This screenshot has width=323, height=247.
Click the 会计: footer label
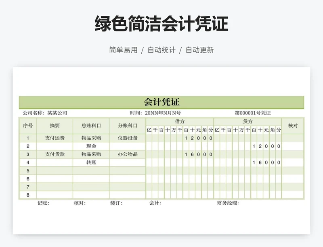(155, 203)
